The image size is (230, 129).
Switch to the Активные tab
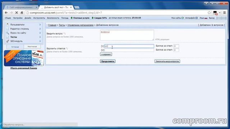click(x=15, y=47)
